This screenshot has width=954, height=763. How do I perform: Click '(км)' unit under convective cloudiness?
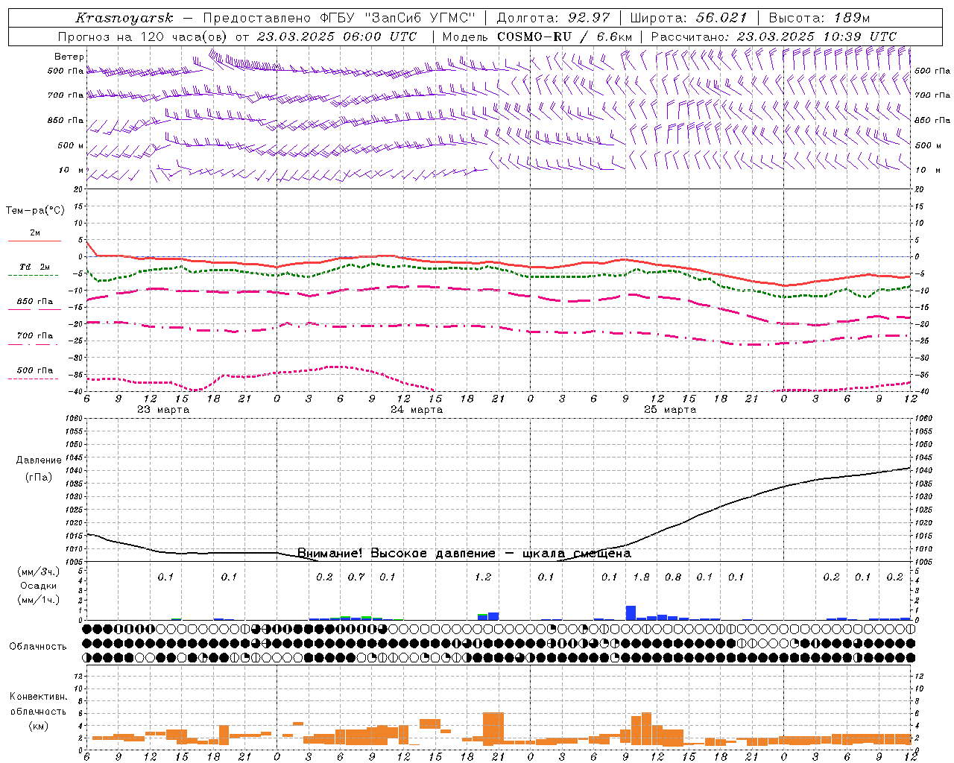coord(38,726)
